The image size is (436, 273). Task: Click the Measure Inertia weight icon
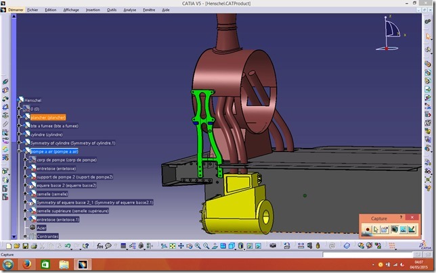coord(318,246)
